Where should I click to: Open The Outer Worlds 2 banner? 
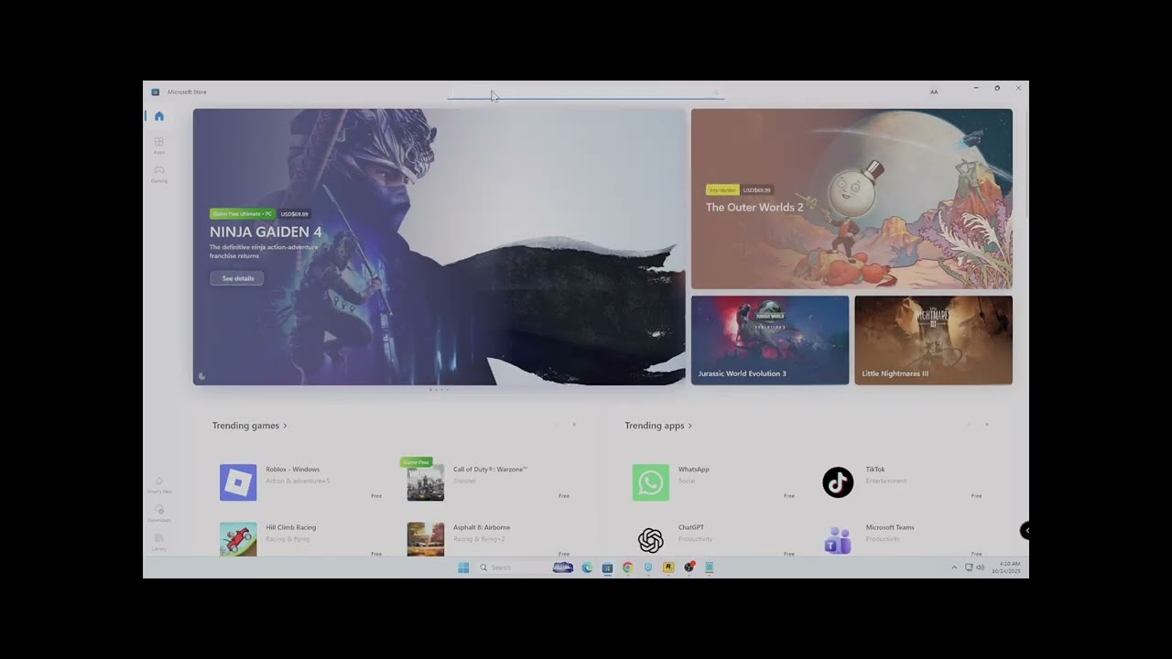pos(852,199)
